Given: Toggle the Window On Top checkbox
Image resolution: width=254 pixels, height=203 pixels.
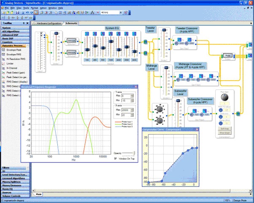Looking at the screenshot, I should (x=116, y=159).
